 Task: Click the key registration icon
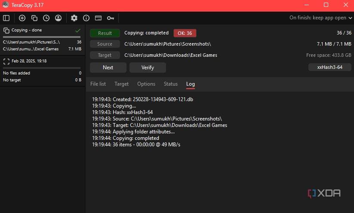[111, 18]
